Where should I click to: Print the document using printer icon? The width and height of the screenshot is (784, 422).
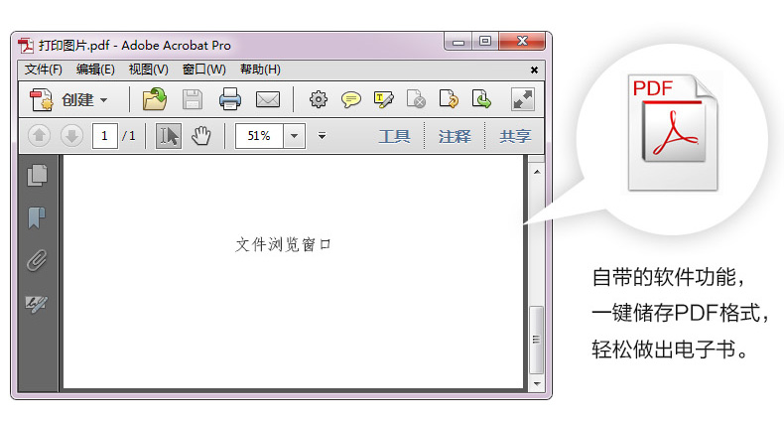coord(230,99)
